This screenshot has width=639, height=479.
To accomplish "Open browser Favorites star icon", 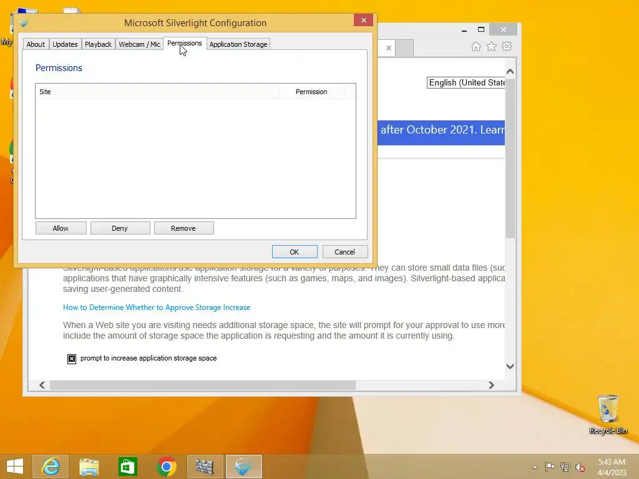I will coord(492,46).
